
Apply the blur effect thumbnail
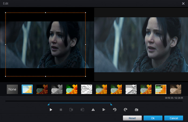101,89
